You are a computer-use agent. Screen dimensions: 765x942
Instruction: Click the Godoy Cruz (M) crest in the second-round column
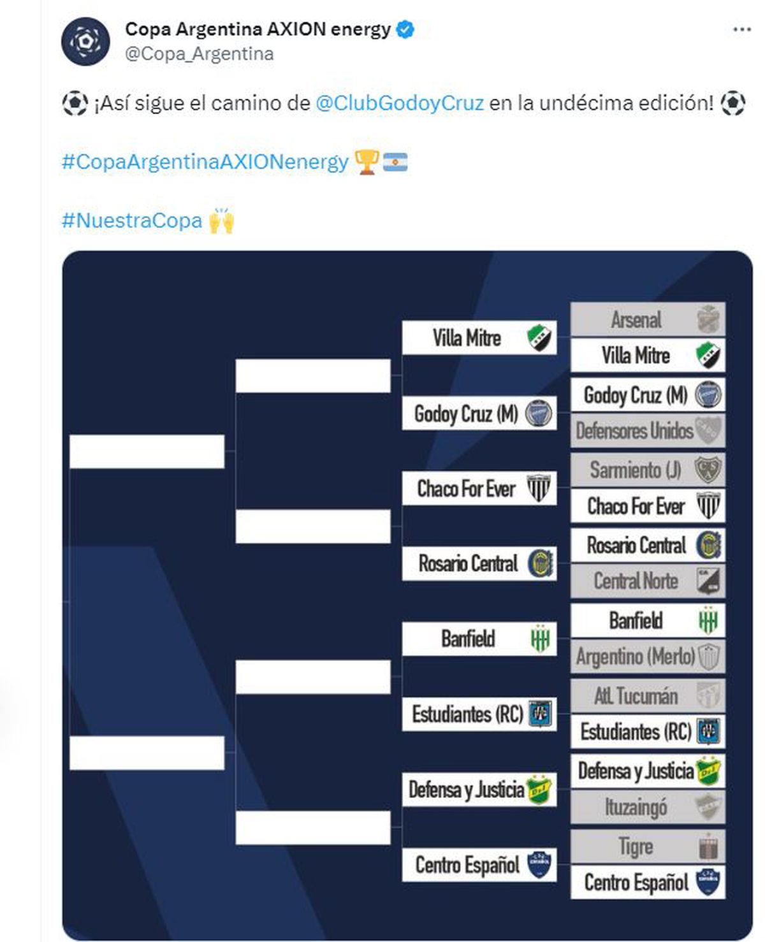pyautogui.click(x=539, y=414)
